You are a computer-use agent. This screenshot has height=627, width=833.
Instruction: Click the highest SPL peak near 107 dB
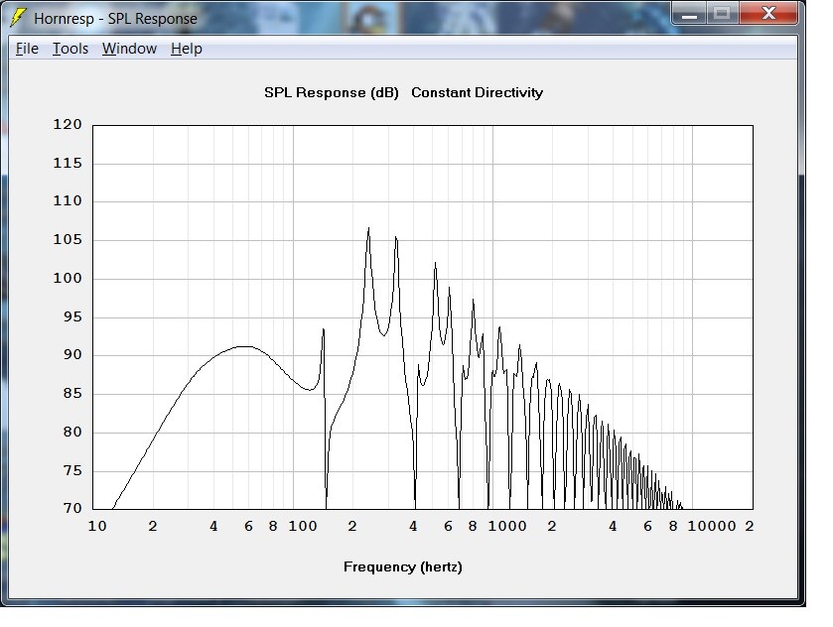pos(368,229)
